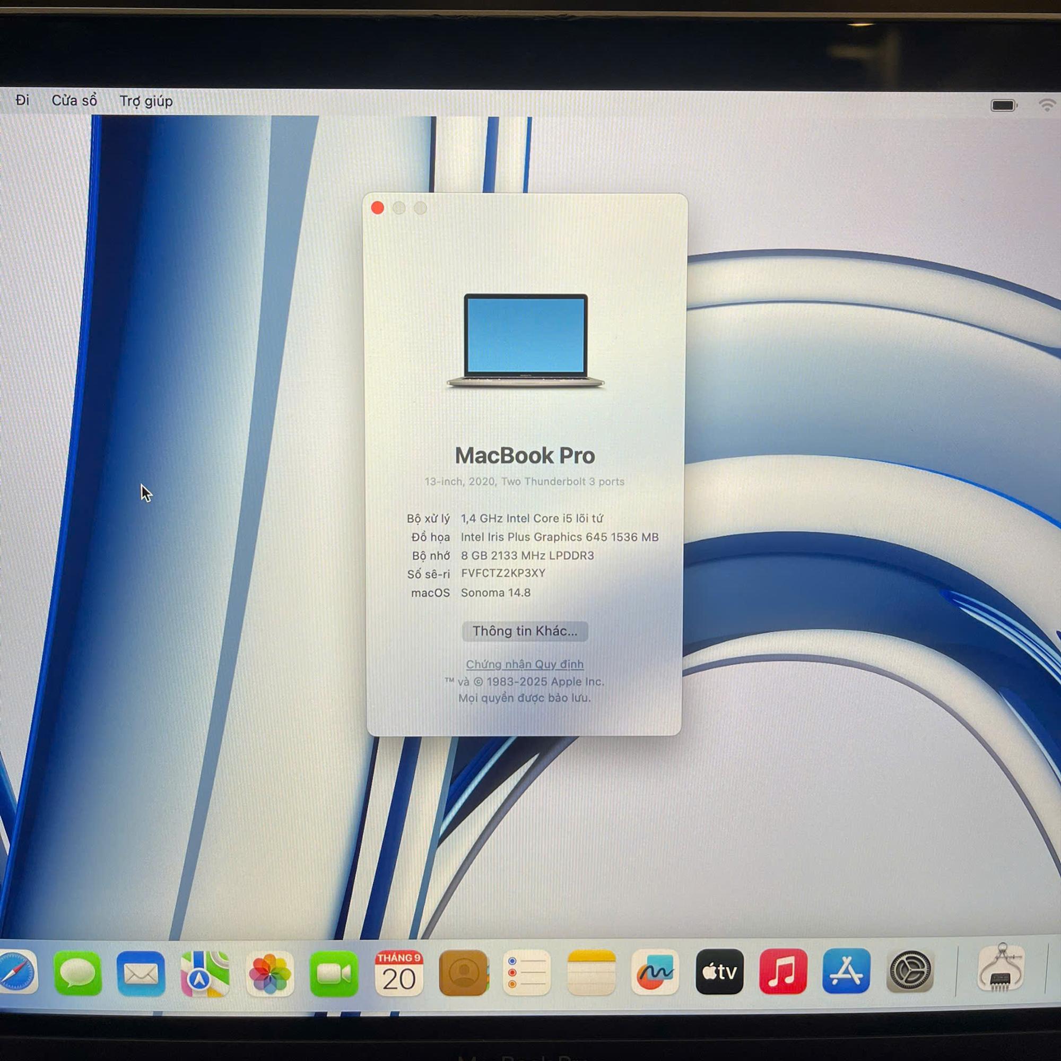Open System Information chip icon in dock
Image resolution: width=1061 pixels, height=1061 pixels.
click(x=1001, y=968)
